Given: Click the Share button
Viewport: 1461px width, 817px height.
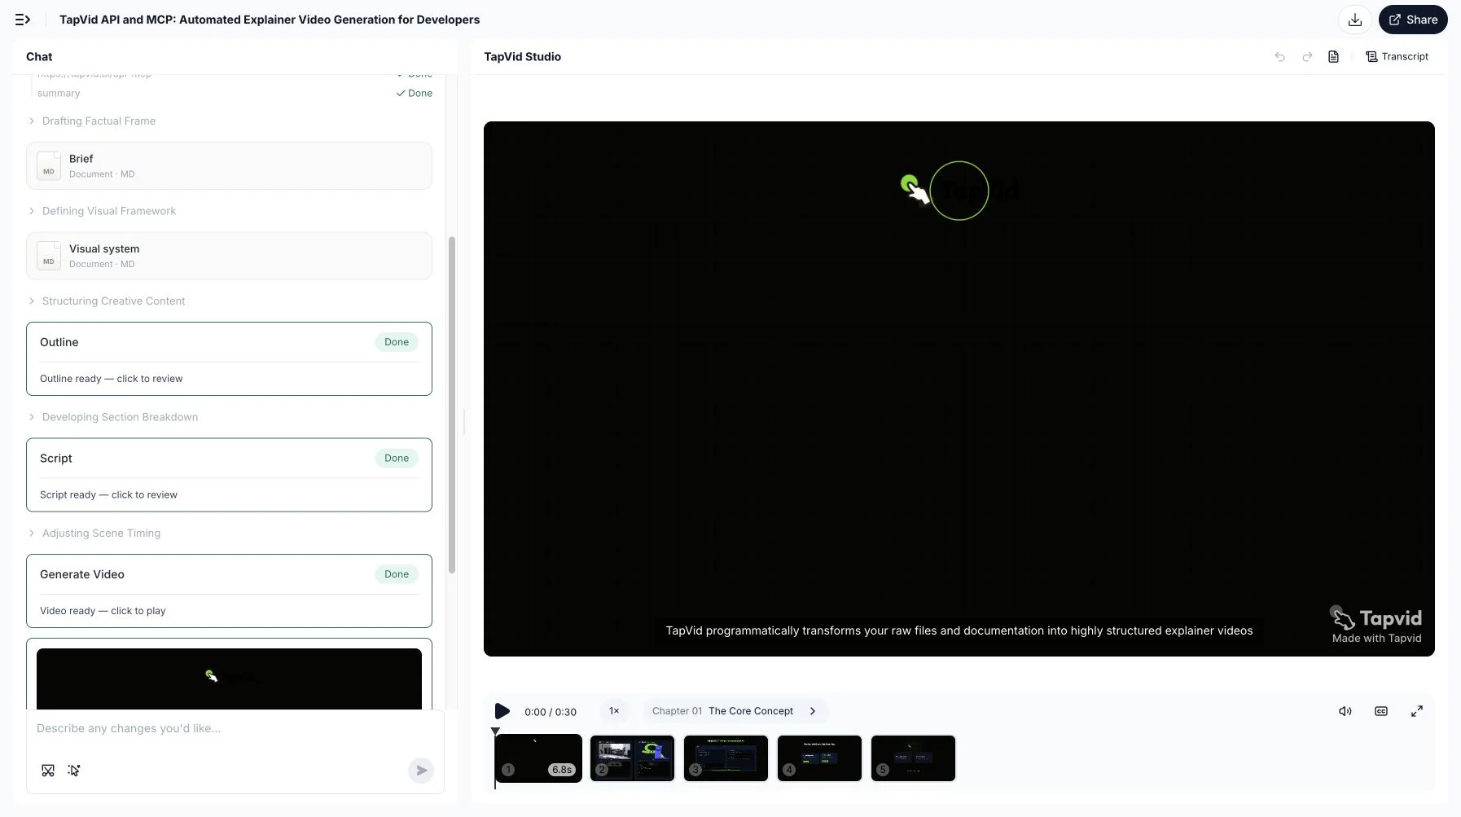Looking at the screenshot, I should 1413,20.
